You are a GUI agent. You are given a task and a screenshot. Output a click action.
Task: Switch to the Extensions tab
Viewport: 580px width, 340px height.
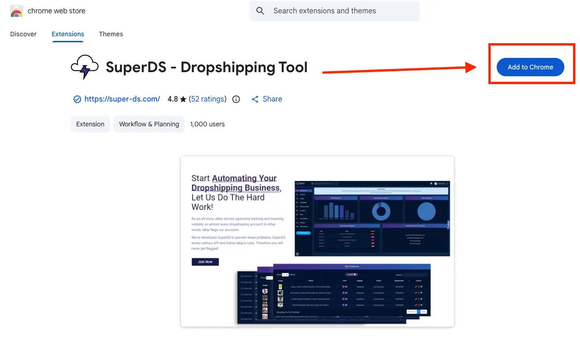67,34
